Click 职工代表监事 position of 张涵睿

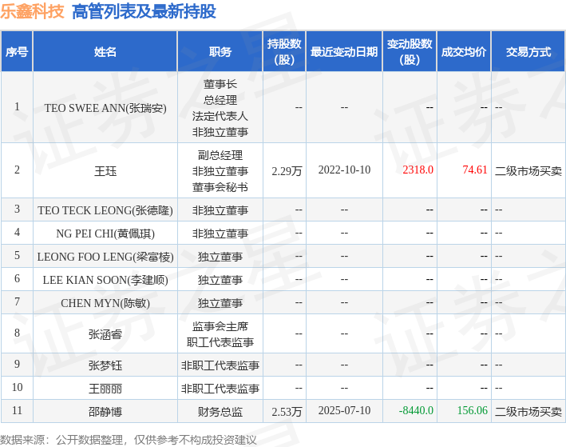coord(220,342)
